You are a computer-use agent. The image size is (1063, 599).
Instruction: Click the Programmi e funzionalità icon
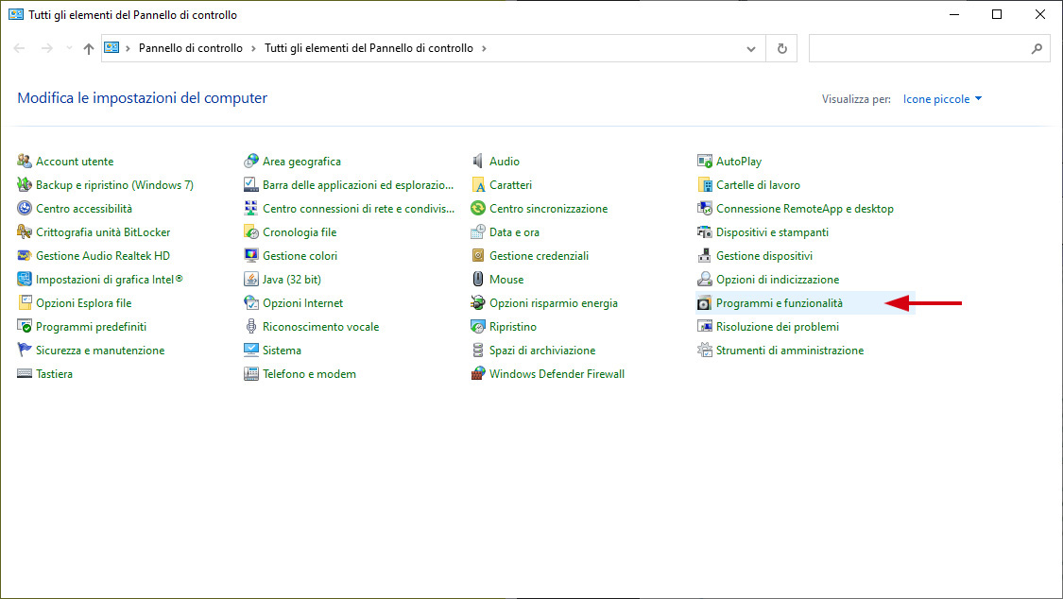coord(704,303)
